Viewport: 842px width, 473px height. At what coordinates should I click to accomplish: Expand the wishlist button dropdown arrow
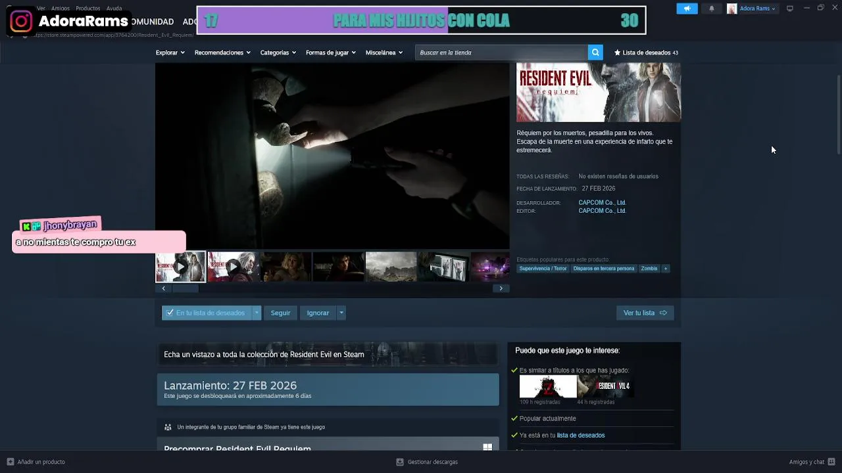tap(257, 313)
